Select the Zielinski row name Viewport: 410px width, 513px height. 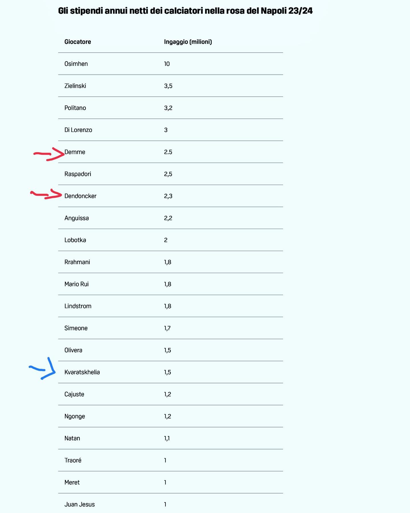click(x=75, y=86)
